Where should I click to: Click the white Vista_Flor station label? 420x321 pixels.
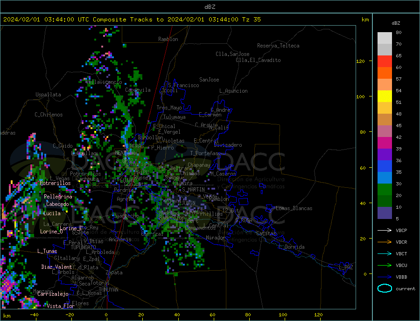click(61, 306)
